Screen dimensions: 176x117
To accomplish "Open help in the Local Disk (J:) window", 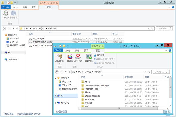I will point(170,50).
